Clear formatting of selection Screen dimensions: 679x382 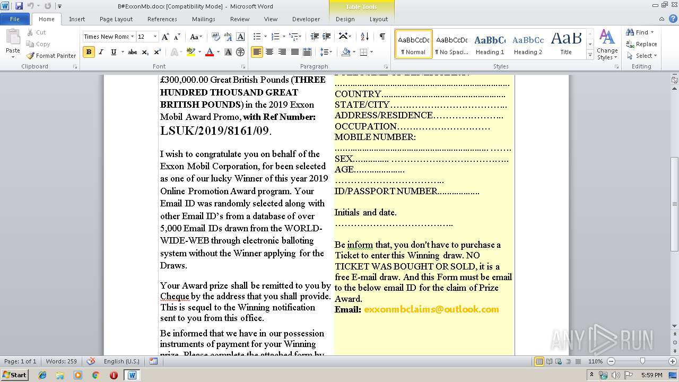[215, 37]
